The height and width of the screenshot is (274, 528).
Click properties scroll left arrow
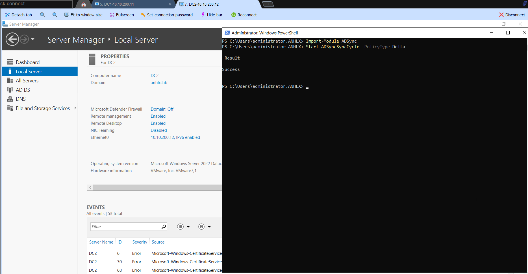tap(90, 188)
